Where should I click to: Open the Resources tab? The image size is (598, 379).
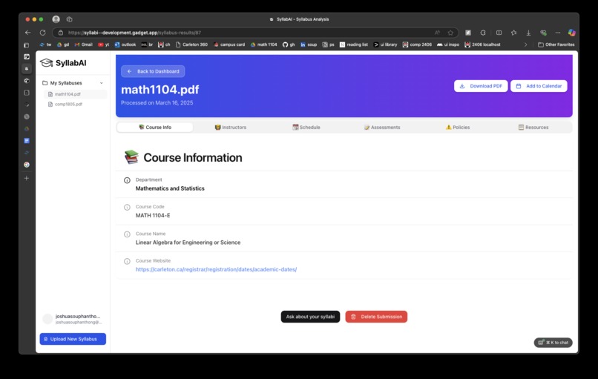click(533, 128)
